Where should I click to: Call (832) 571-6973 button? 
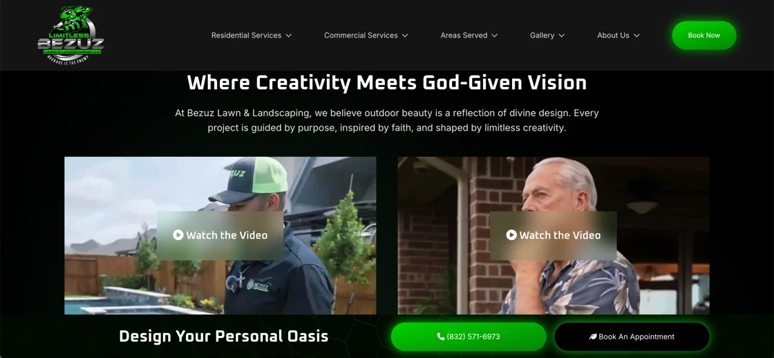(469, 337)
